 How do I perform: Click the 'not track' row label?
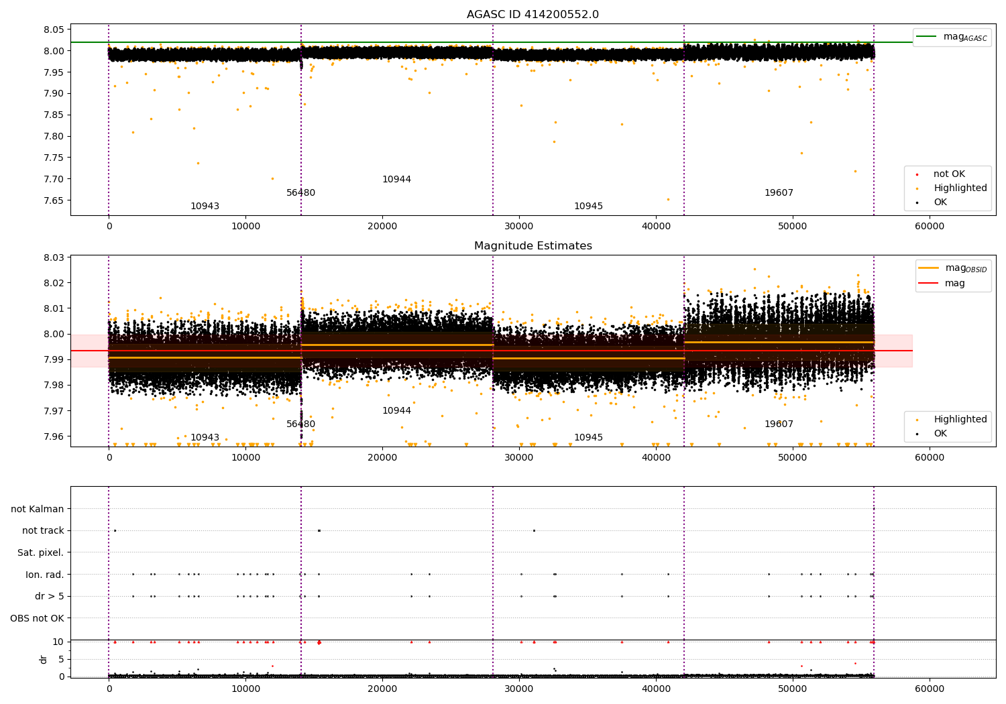click(43, 531)
